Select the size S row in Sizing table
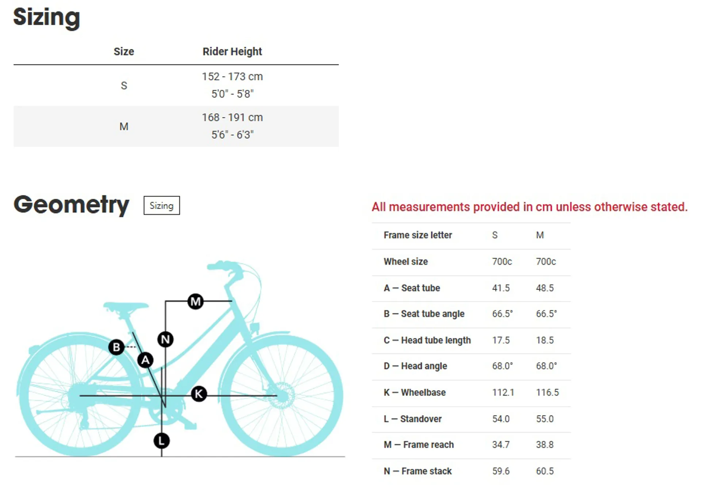 click(x=176, y=85)
